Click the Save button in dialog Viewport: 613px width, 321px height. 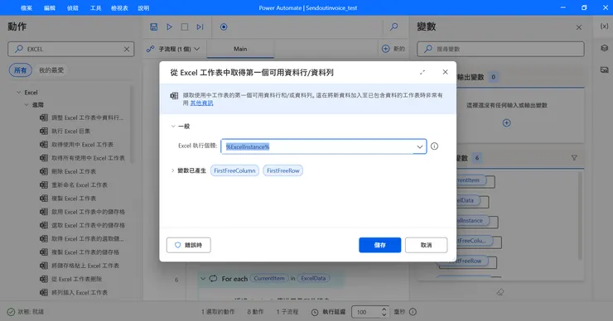(380, 245)
